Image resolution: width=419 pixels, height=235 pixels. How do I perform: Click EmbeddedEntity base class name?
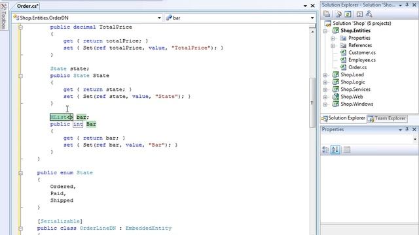click(149, 228)
